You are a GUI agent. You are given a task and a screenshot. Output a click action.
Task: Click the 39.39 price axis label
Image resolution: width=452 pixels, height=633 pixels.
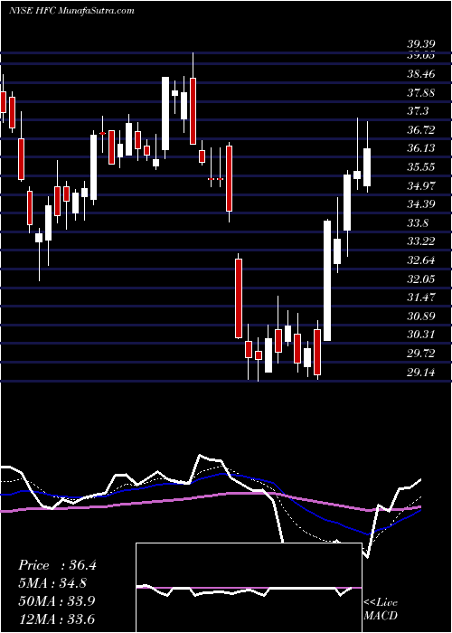click(x=421, y=44)
